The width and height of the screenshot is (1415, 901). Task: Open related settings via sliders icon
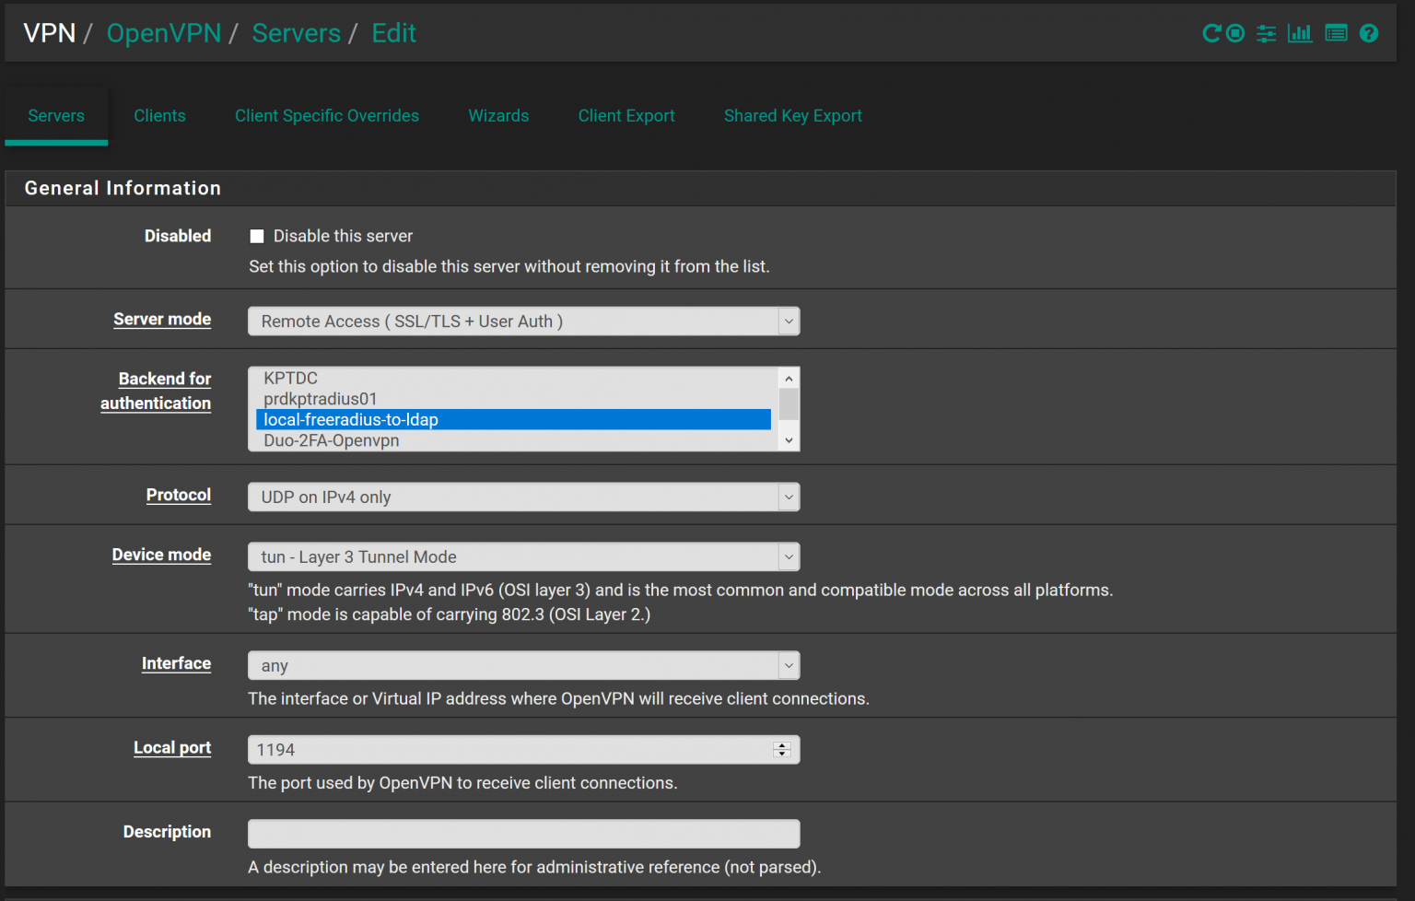coord(1266,32)
